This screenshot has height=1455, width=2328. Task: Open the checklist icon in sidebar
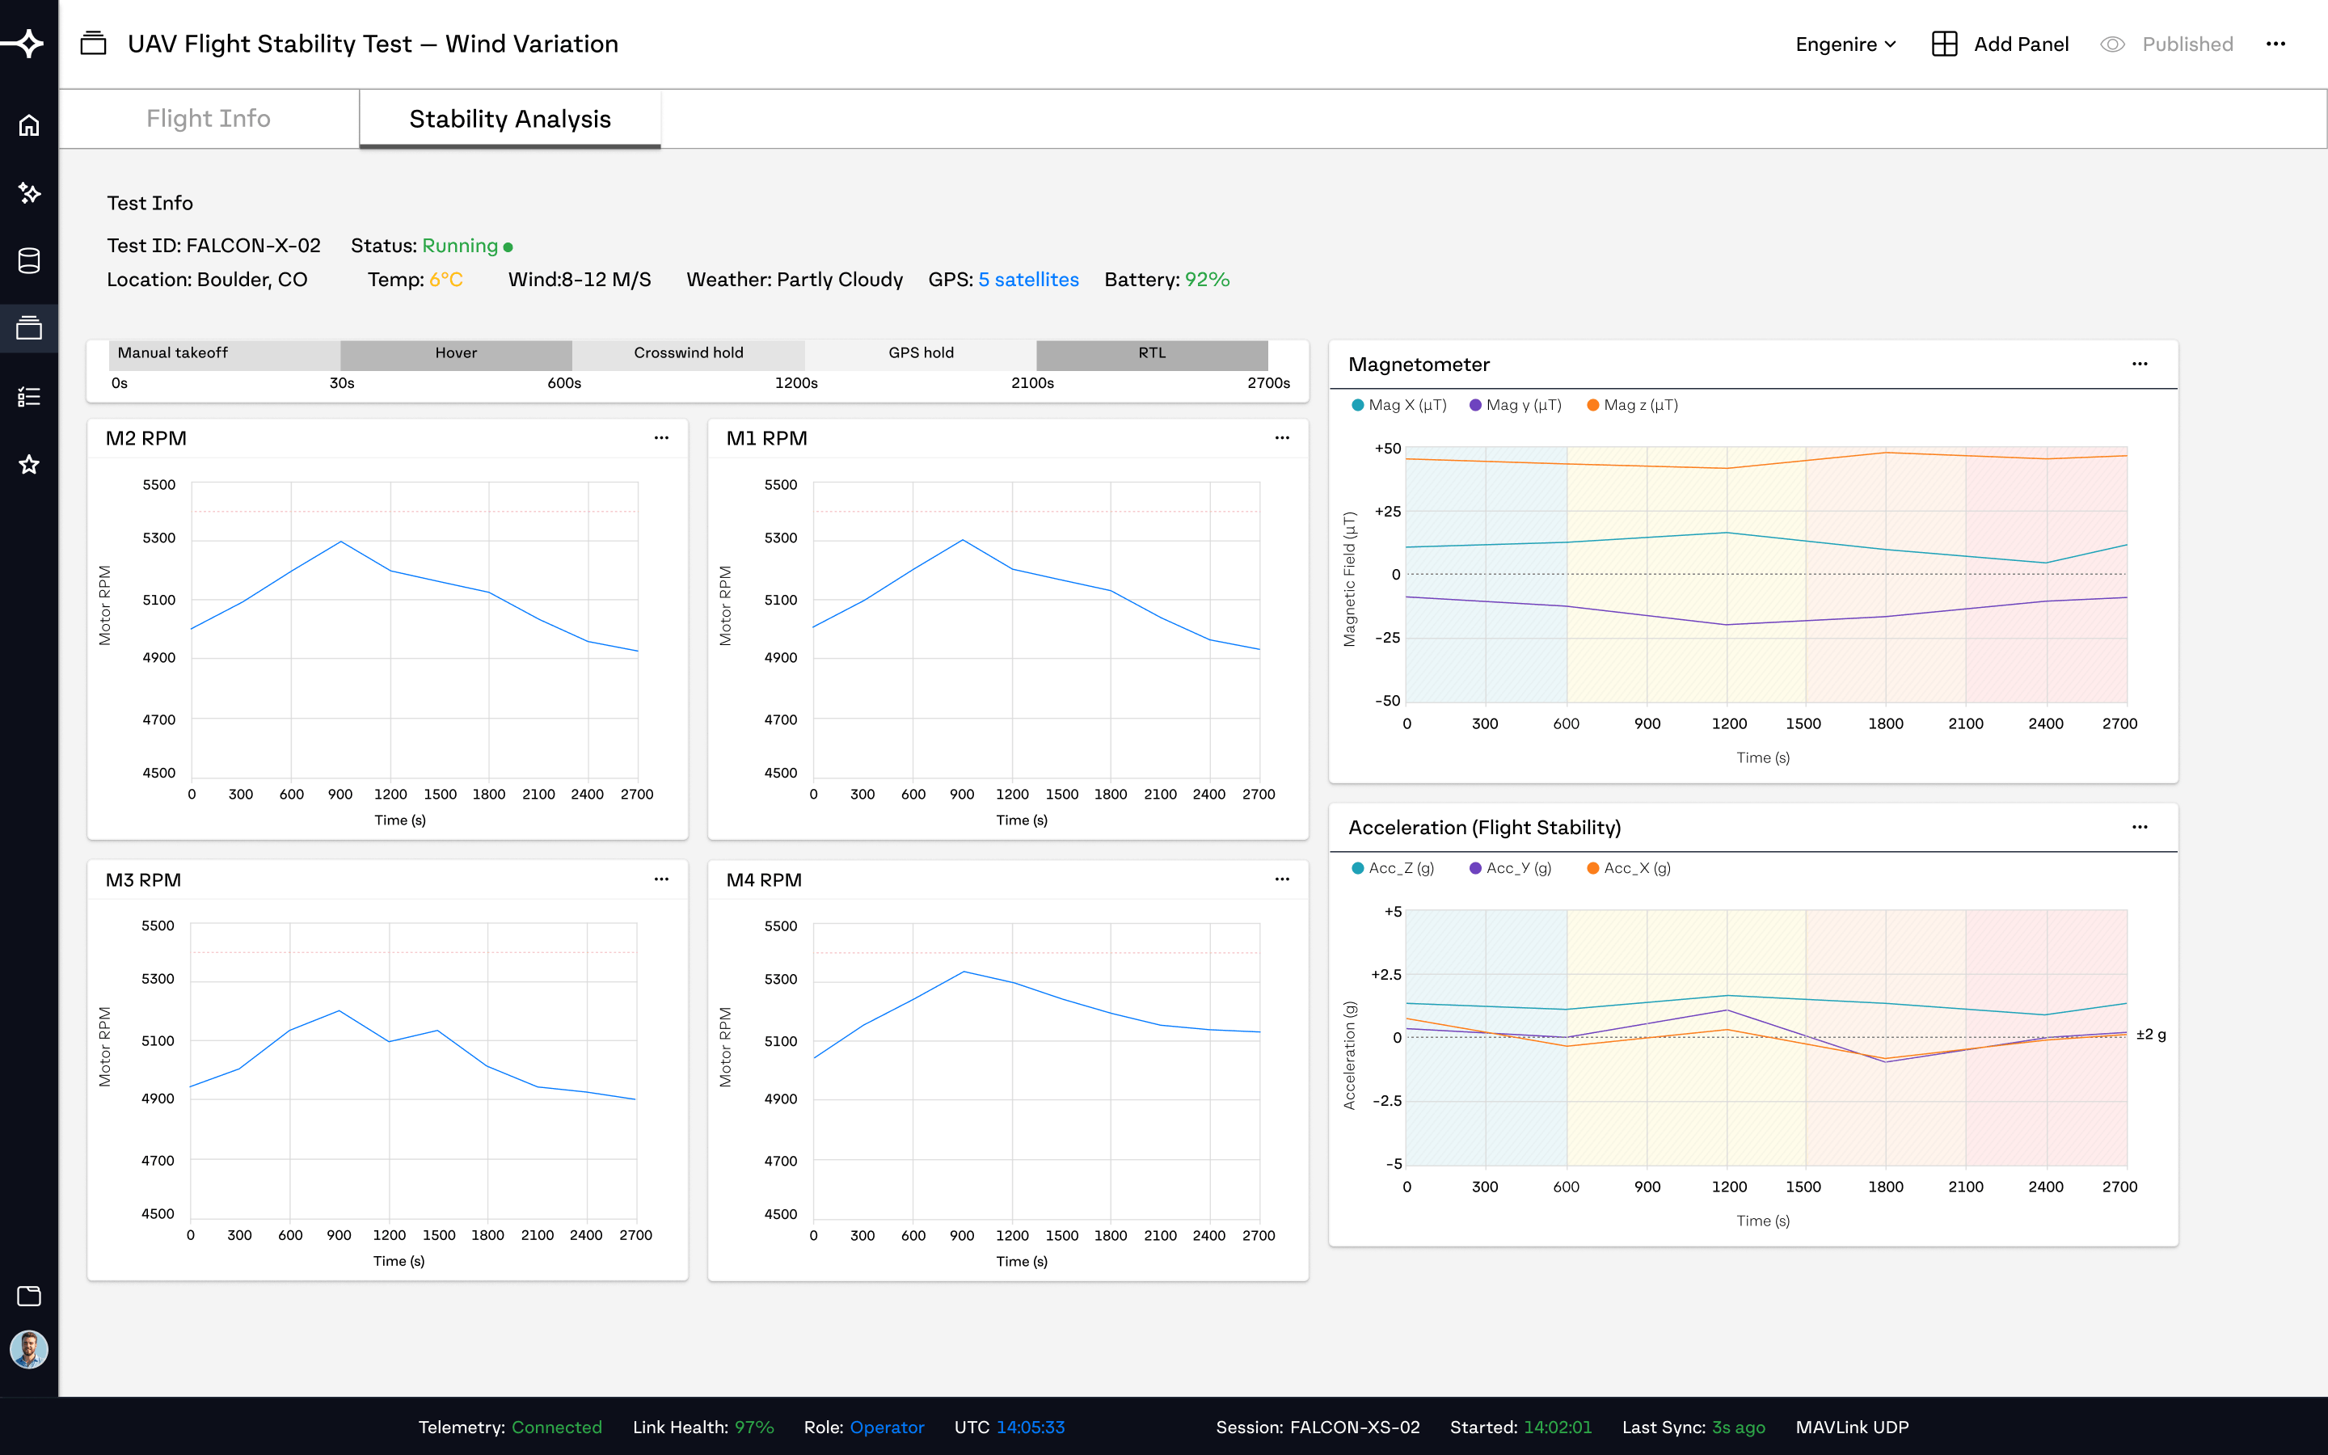click(29, 396)
